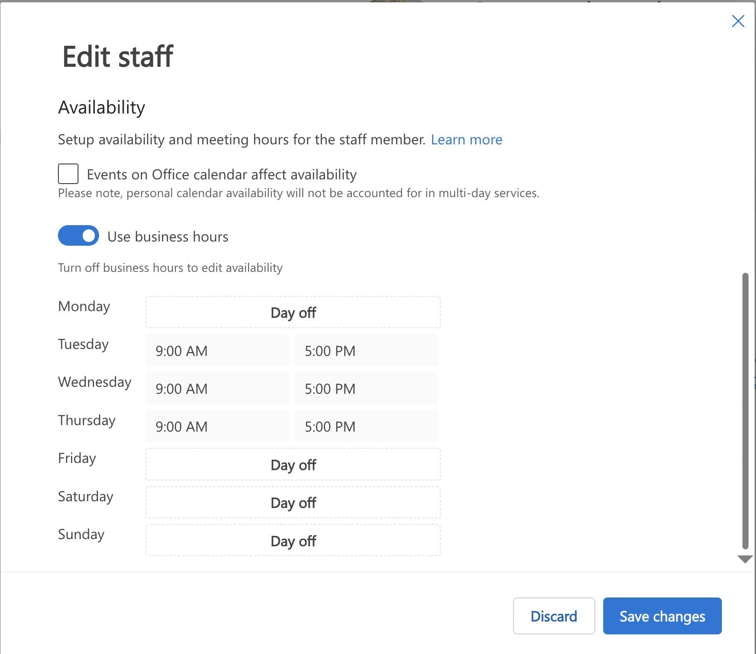Open Wednesday start time 9:00 AM

(217, 389)
